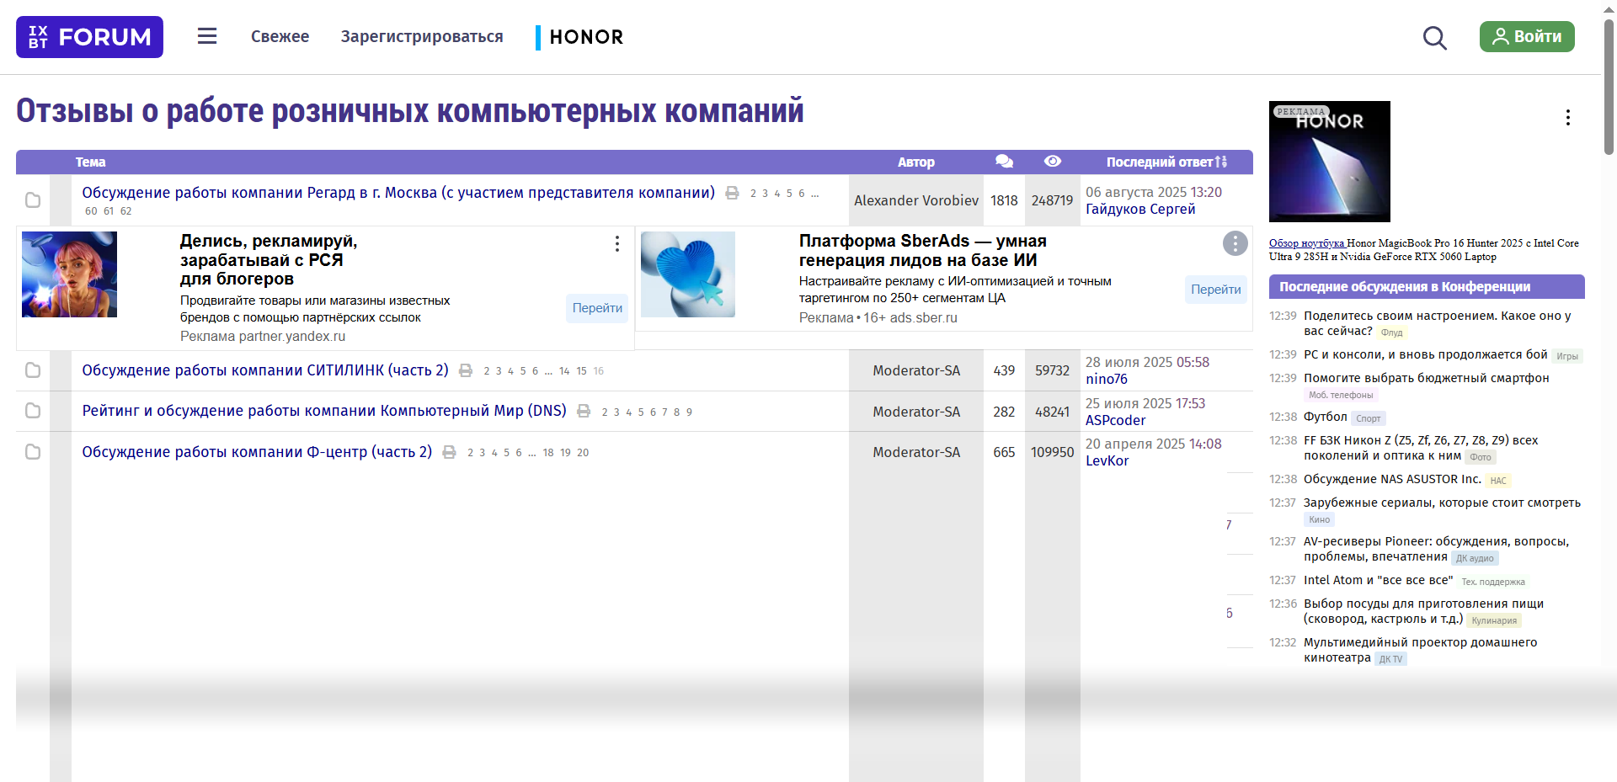Click the Honor MagicBook ad thumbnail
Screen dimensions: 1617x782
(x=1329, y=162)
